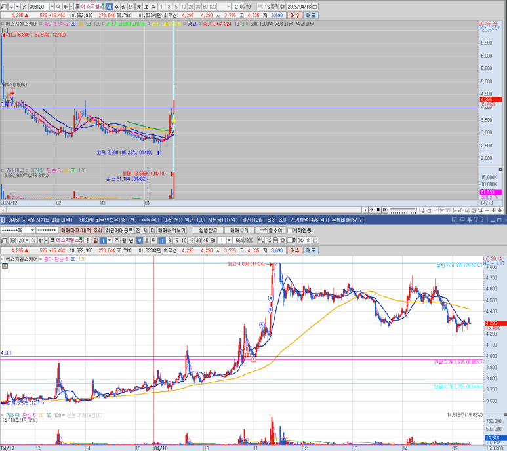Open the empty interval dropdown before 210 field
The width and height of the screenshot is (507, 451).
[229, 7]
